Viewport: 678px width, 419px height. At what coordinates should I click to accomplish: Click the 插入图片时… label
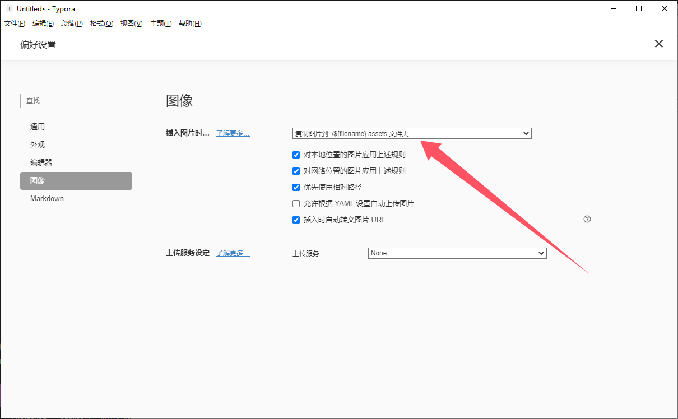(188, 133)
